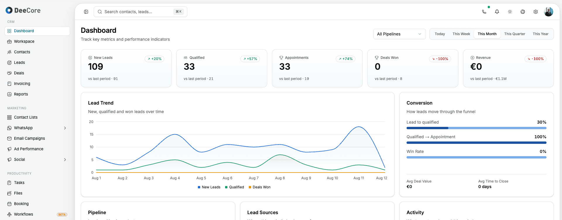Click the Revenue value €0

[x=476, y=67]
